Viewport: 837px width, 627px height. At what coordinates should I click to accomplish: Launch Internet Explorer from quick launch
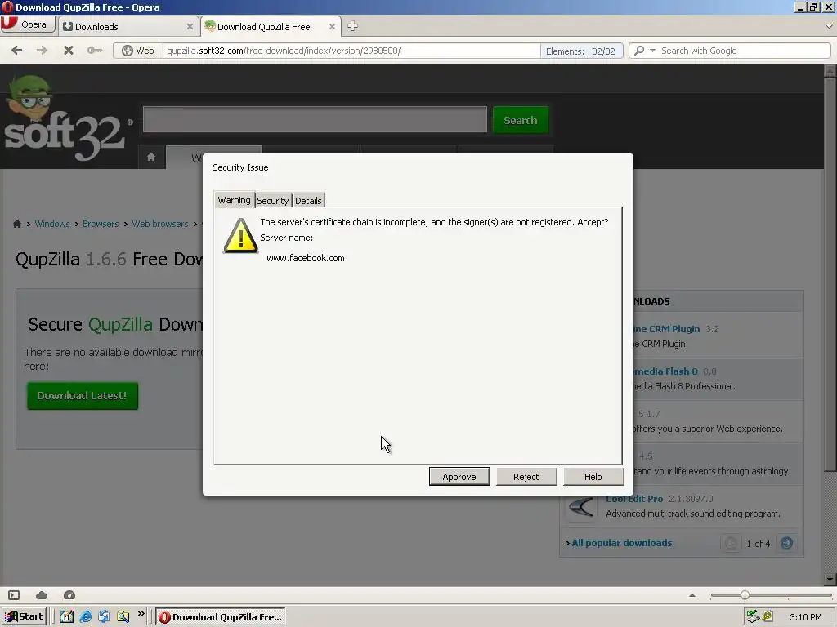coord(85,617)
